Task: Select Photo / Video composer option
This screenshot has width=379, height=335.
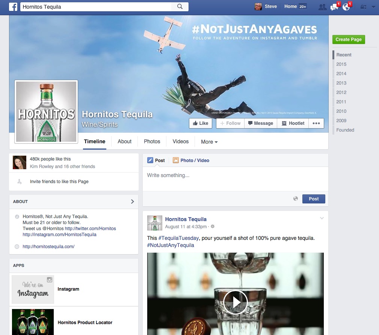Action: pyautogui.click(x=191, y=161)
